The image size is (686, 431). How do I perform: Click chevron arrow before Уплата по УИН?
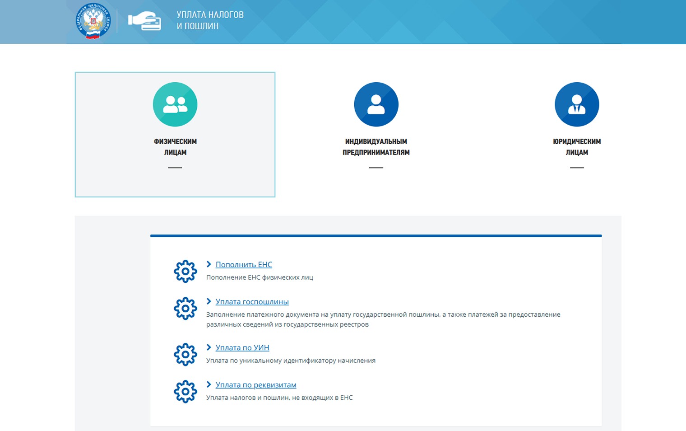point(209,347)
